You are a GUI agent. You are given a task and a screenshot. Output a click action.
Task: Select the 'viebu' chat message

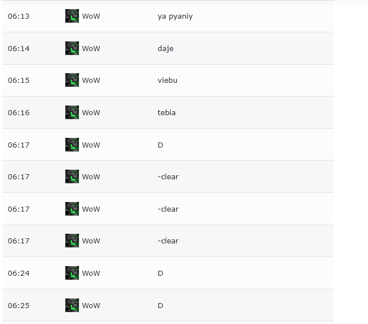click(x=168, y=80)
